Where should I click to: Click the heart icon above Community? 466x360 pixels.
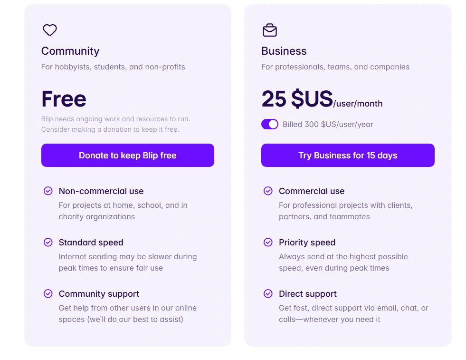tap(49, 30)
